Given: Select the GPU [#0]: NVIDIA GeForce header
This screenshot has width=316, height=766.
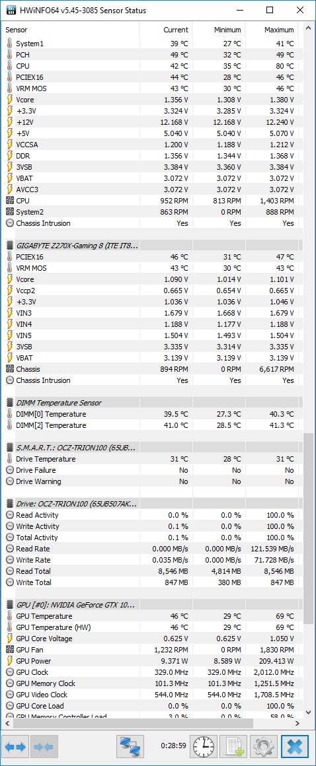Looking at the screenshot, I should pyautogui.click(x=151, y=605).
